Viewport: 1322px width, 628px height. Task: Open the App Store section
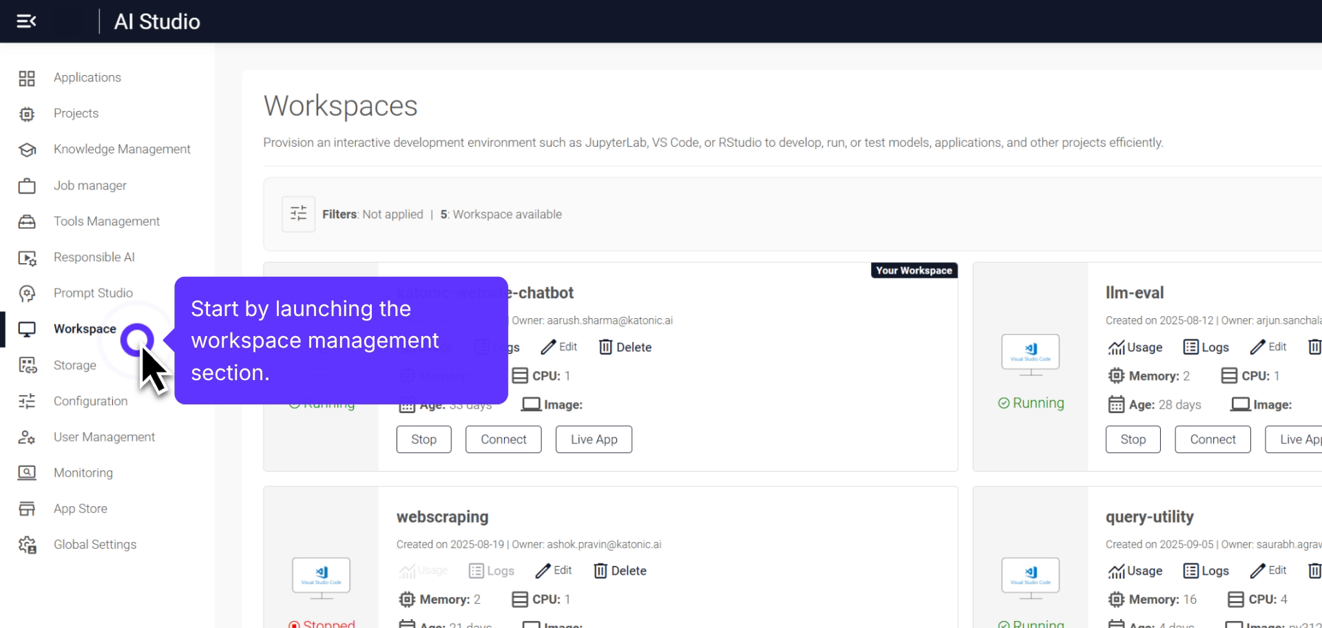tap(80, 508)
